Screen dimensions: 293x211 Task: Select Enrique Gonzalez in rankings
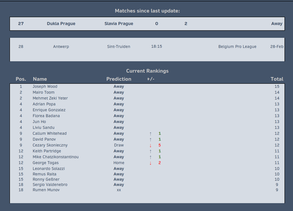[x=49, y=110]
